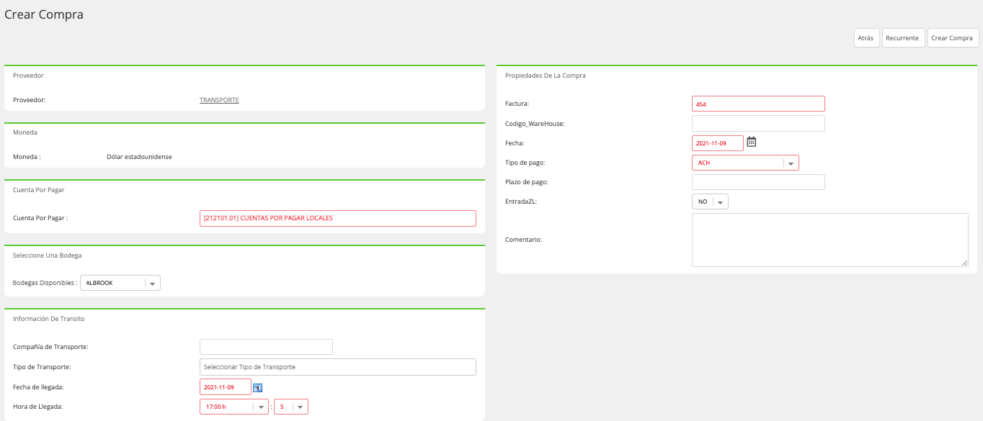Click the Atrás button
Screen dimensions: 983x421
866,38
